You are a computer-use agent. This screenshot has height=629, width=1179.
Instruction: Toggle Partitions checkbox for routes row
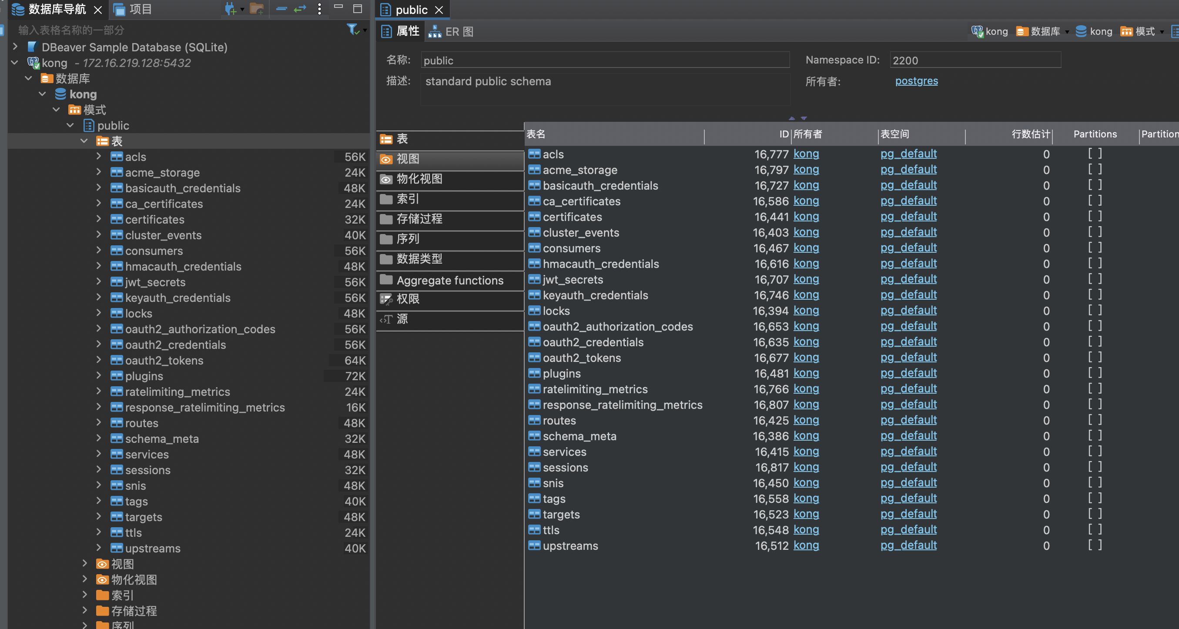(1095, 420)
